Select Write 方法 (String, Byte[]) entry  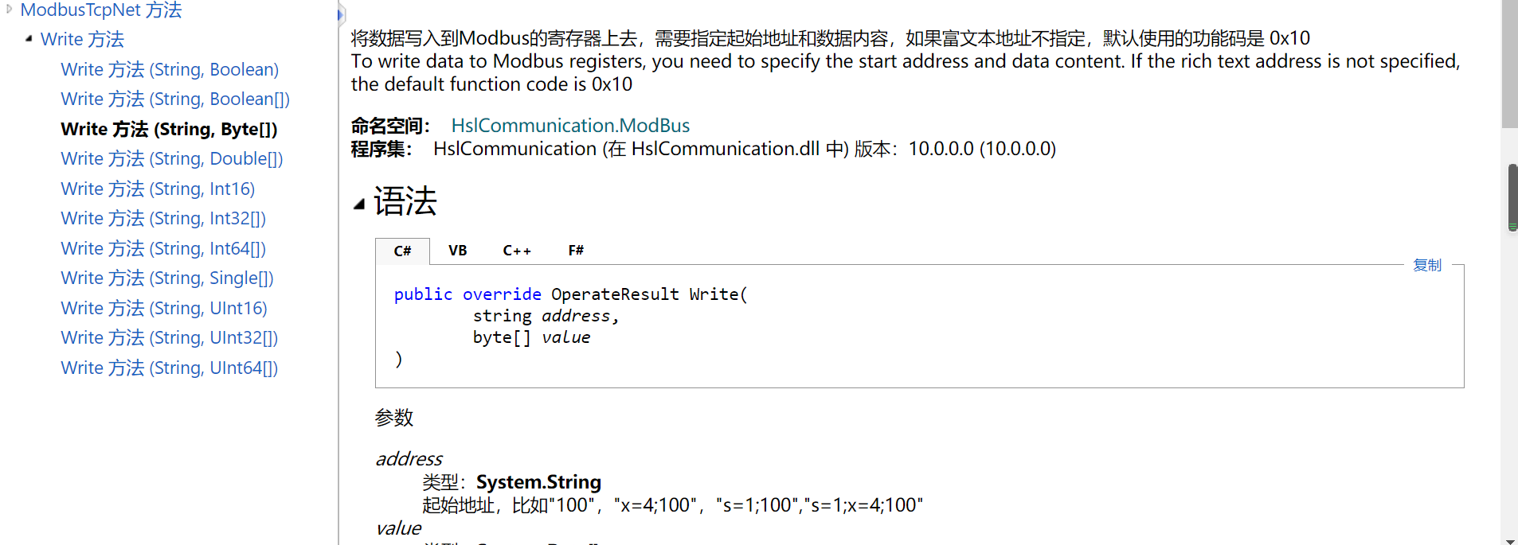point(168,129)
